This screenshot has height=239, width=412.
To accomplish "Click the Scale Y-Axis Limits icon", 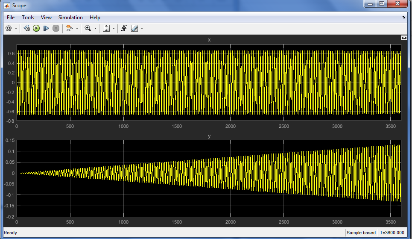I will (x=106, y=28).
